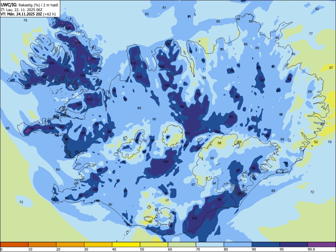Click the legend tick label '30'
The height and width of the screenshot is (252, 336).
click(86, 249)
